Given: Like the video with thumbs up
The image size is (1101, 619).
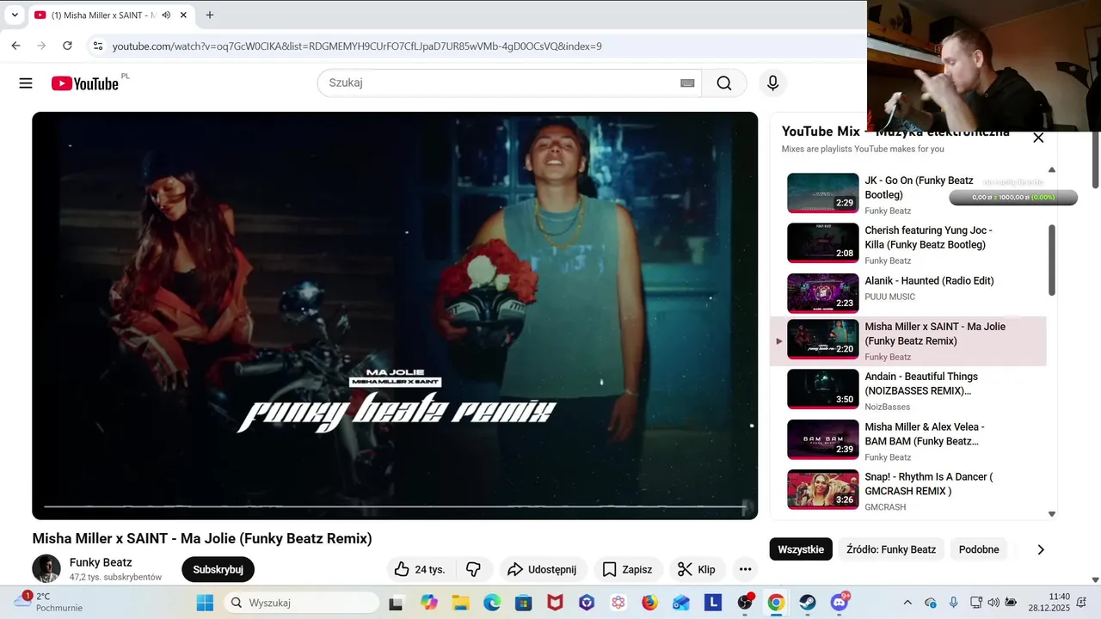Looking at the screenshot, I should pos(420,569).
